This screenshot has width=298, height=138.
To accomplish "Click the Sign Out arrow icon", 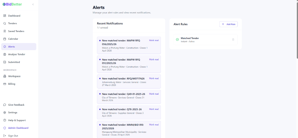I will 5,136.
